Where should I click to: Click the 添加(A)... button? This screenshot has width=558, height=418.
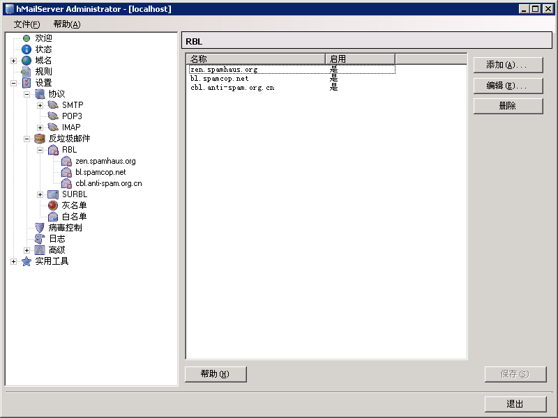(508, 65)
